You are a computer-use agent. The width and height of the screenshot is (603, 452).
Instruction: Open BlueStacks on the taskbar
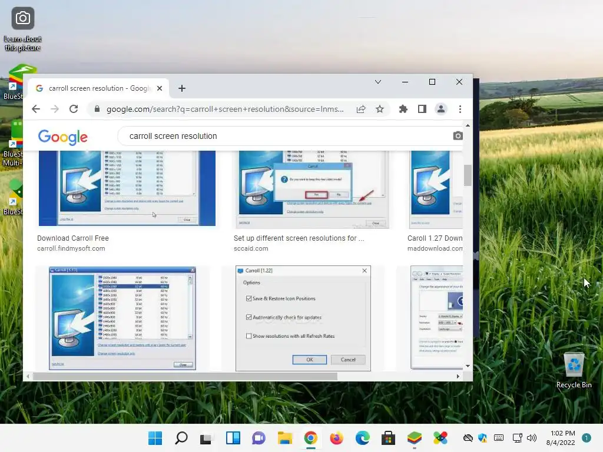(x=414, y=438)
